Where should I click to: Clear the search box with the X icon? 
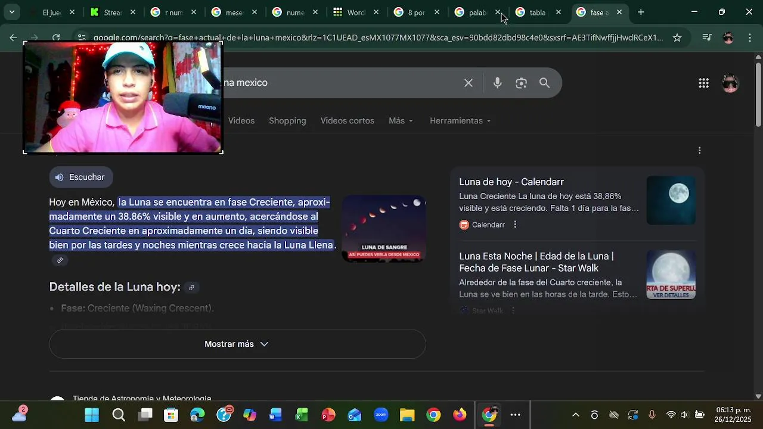coord(469,83)
